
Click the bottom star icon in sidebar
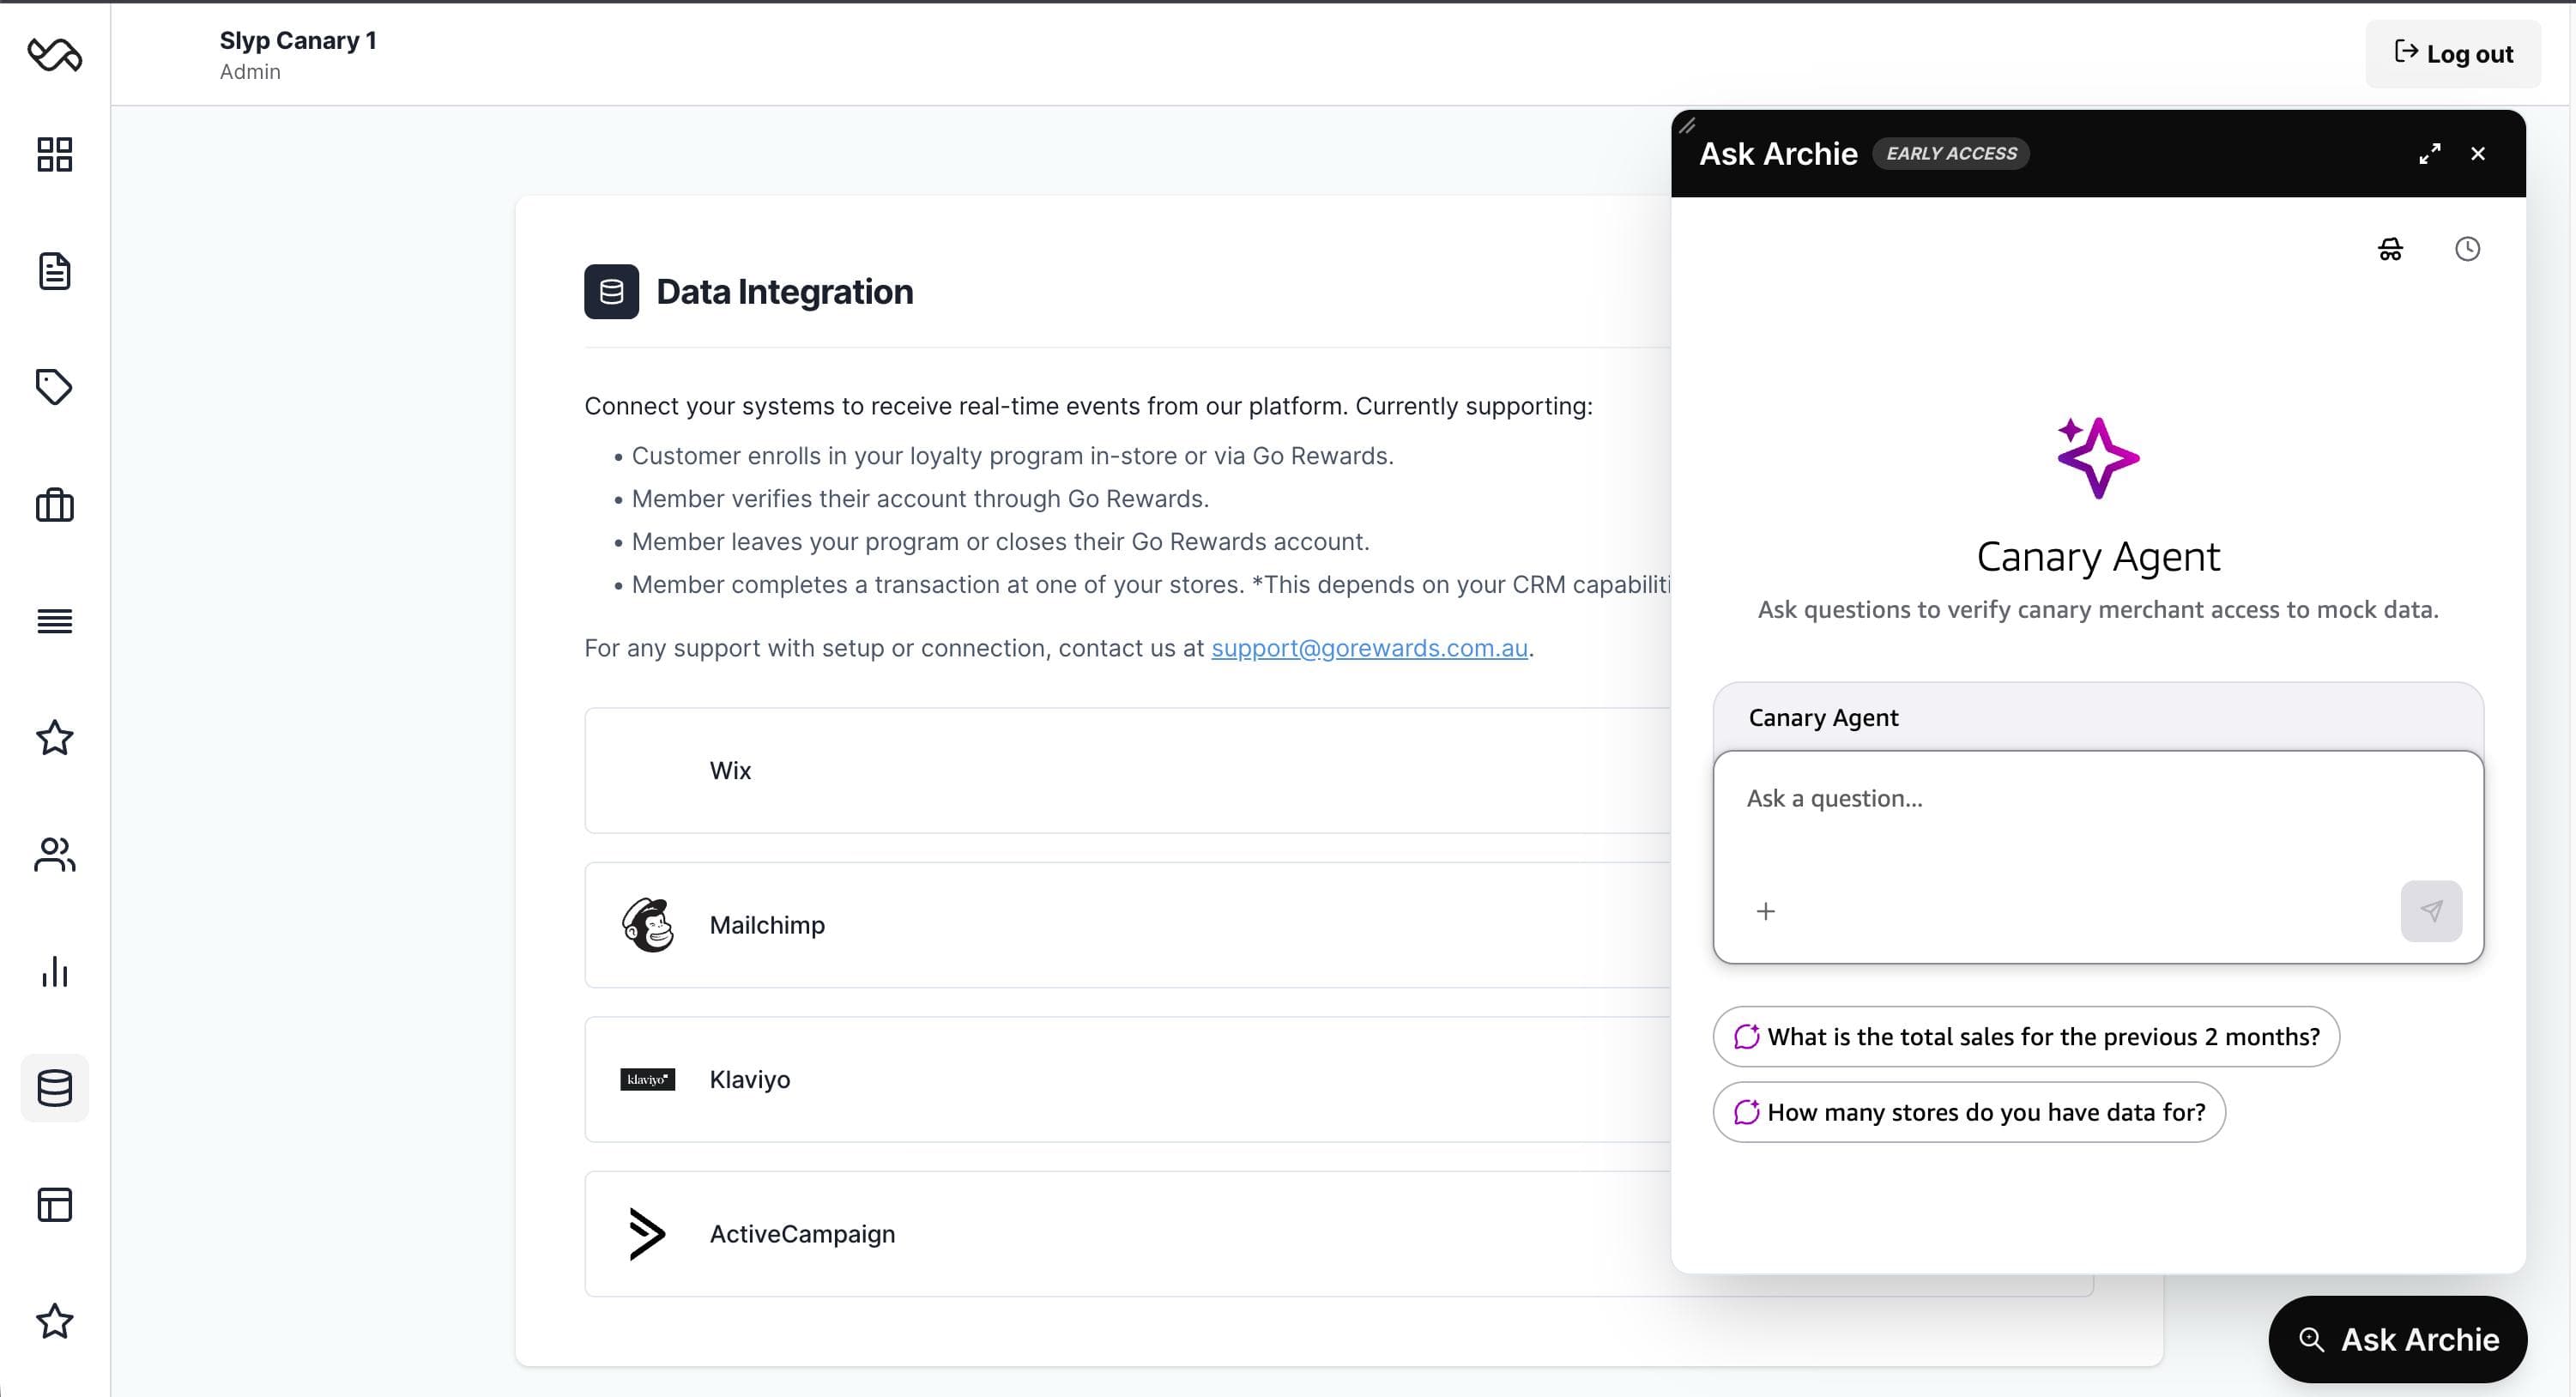point(54,1321)
